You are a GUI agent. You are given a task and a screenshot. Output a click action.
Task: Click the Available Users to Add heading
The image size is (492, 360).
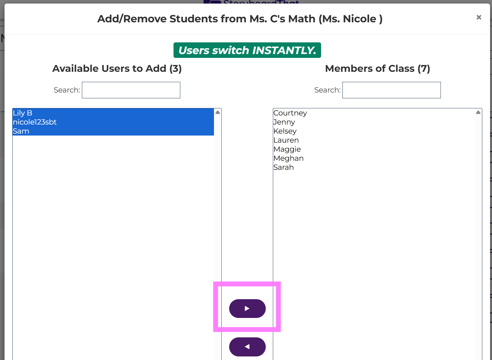click(117, 69)
